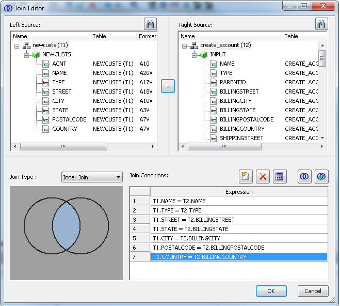Click the circles with green check icon
The height and width of the screenshot is (306, 340).
point(321,176)
